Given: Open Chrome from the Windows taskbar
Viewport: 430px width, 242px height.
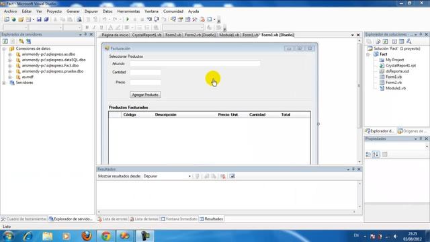Looking at the screenshot, I should coord(106,236).
